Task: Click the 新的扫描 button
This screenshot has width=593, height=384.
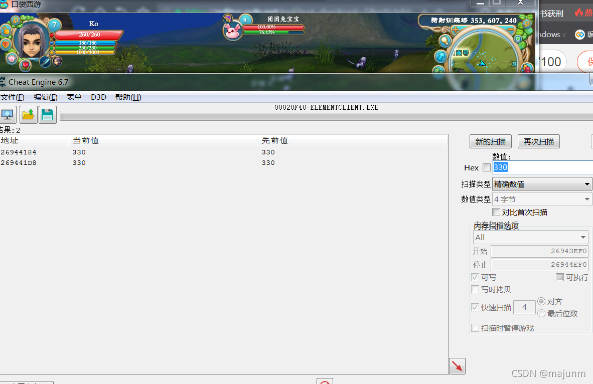Action: [491, 142]
